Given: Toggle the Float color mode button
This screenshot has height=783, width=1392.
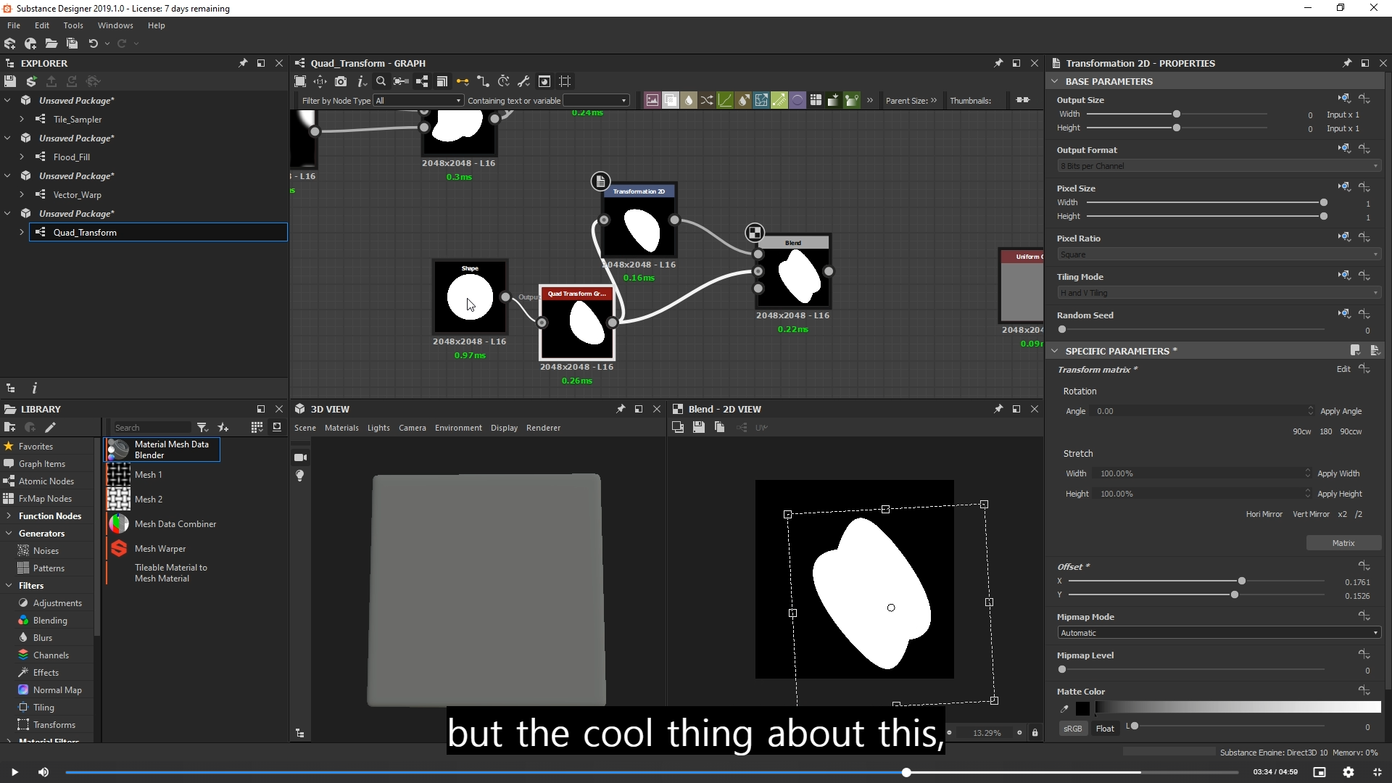Looking at the screenshot, I should coord(1104,729).
